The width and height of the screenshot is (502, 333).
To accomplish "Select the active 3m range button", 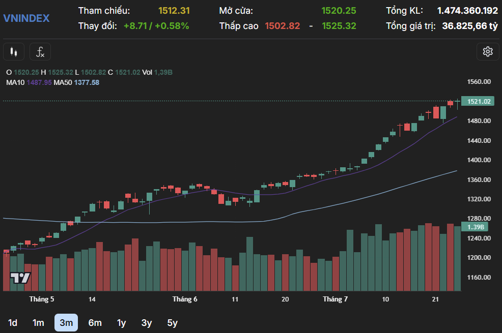I will click(x=66, y=322).
